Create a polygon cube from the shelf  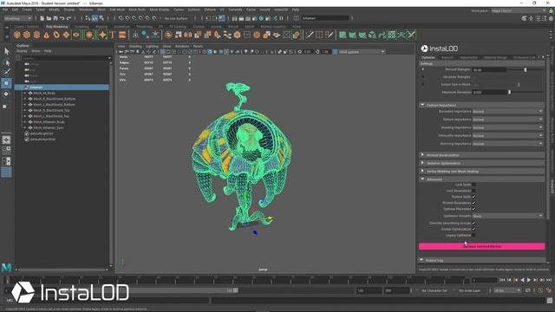pyautogui.click(x=27, y=35)
